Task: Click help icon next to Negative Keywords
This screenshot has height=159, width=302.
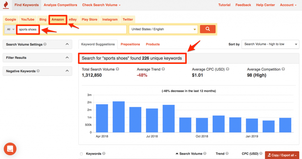Action: pos(38,71)
